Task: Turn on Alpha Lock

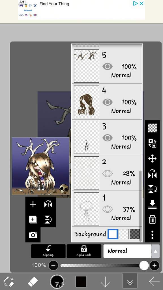Action: pyautogui.click(x=84, y=251)
